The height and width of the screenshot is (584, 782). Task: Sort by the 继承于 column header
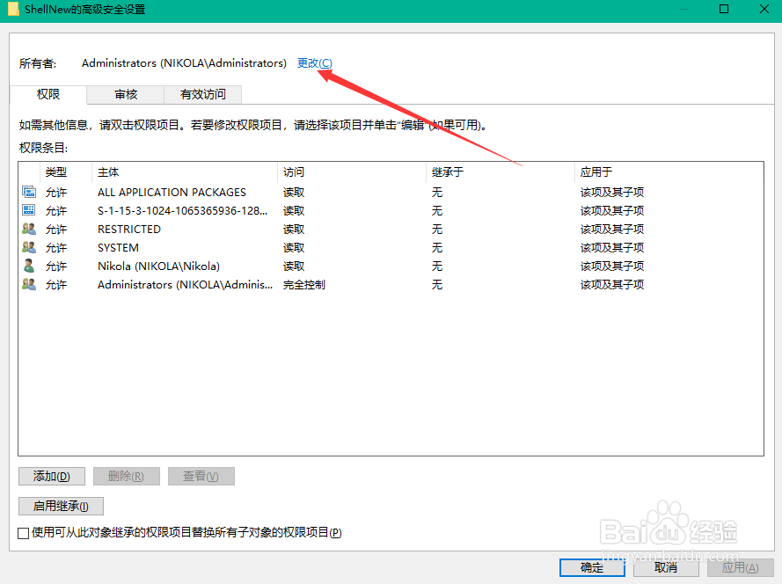click(501, 172)
